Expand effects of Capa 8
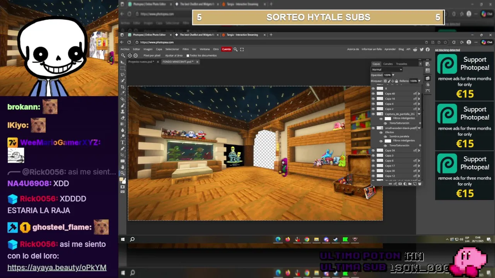This screenshot has height=278, width=495. pos(419,161)
